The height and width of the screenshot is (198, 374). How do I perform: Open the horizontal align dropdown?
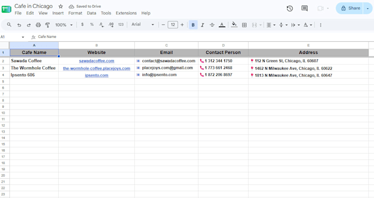[x=271, y=25]
